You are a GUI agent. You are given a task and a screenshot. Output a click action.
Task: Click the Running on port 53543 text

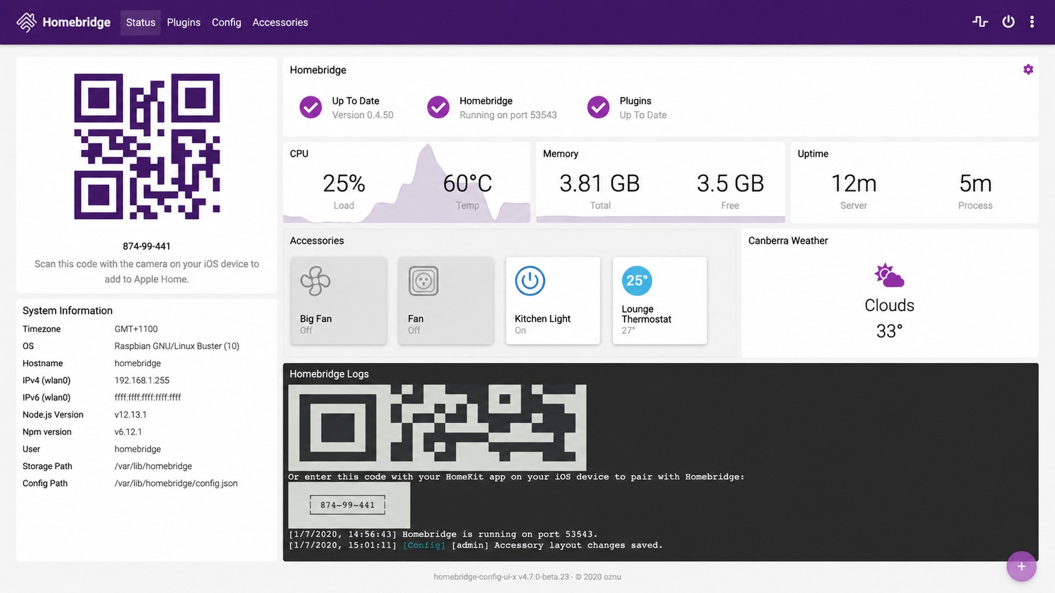coord(508,115)
